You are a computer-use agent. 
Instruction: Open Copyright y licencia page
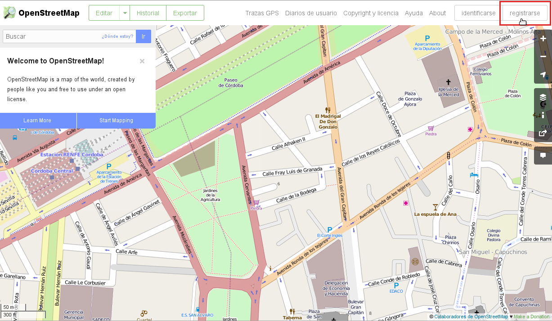(x=371, y=13)
